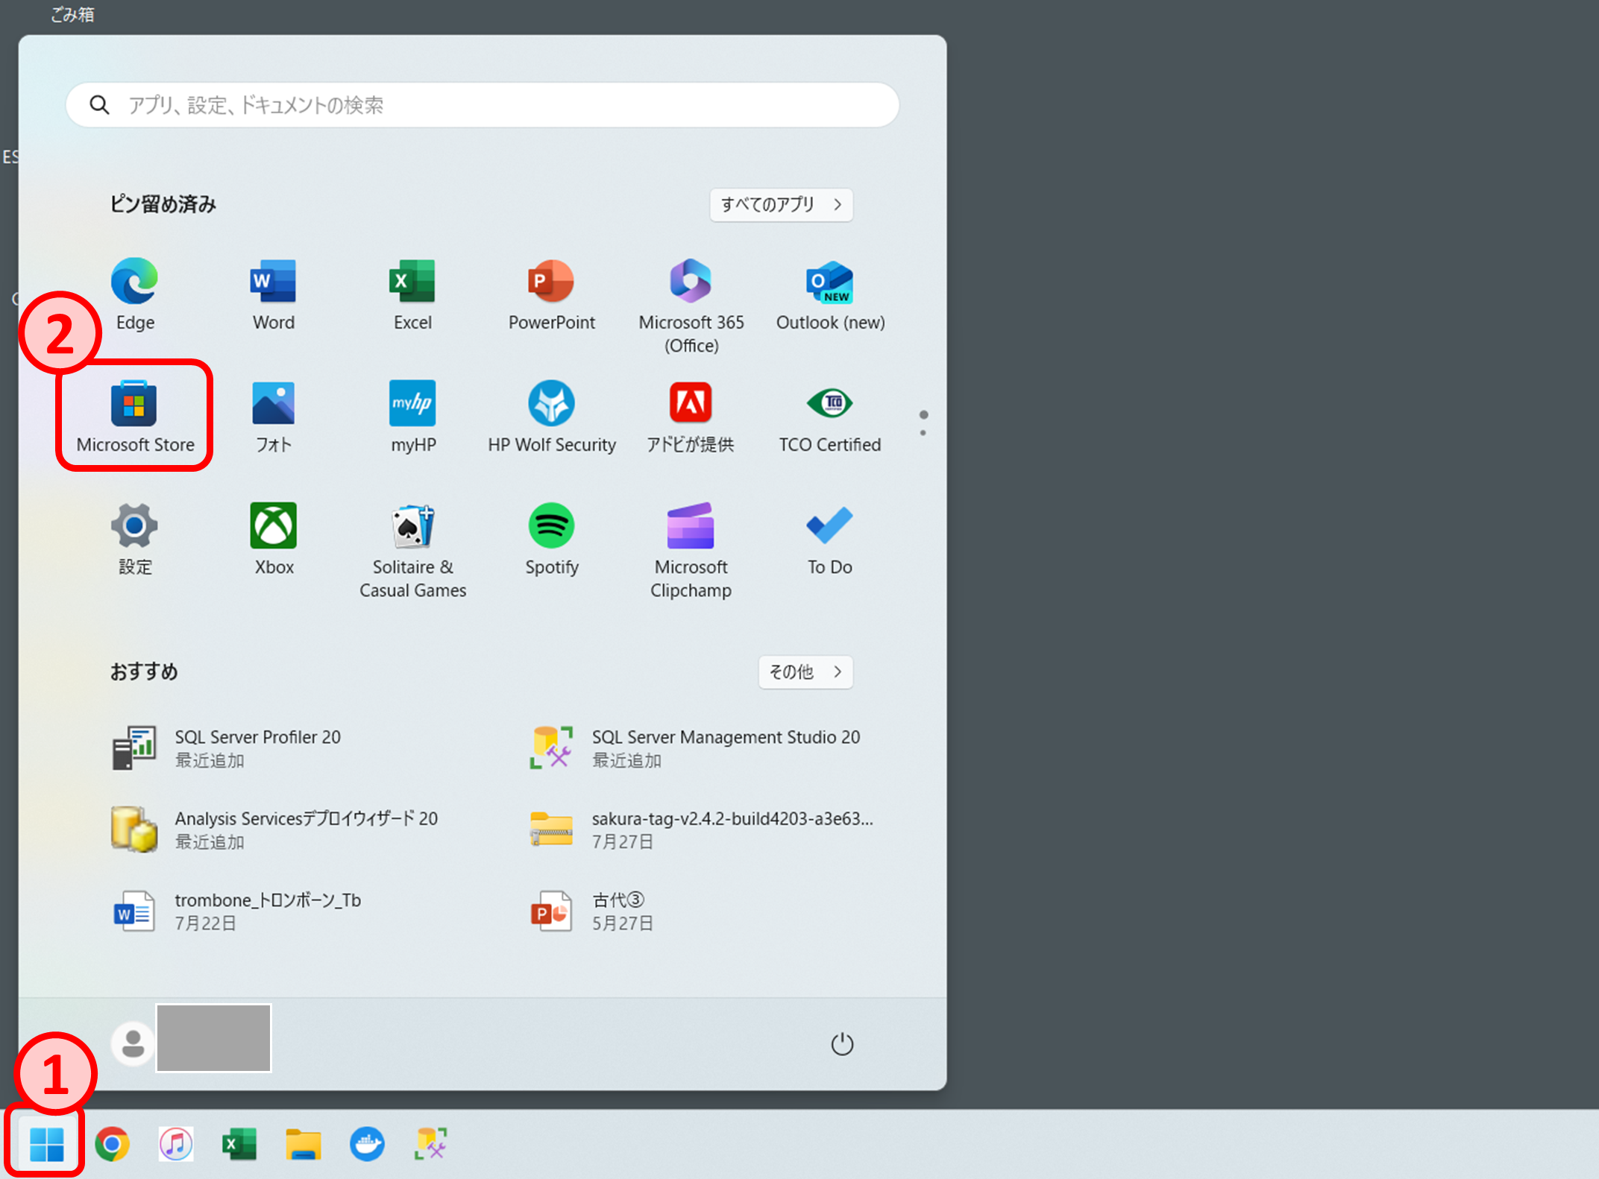Open the アドビが提供 Adobe app
Viewport: 1599px width, 1179px height.
[691, 417]
